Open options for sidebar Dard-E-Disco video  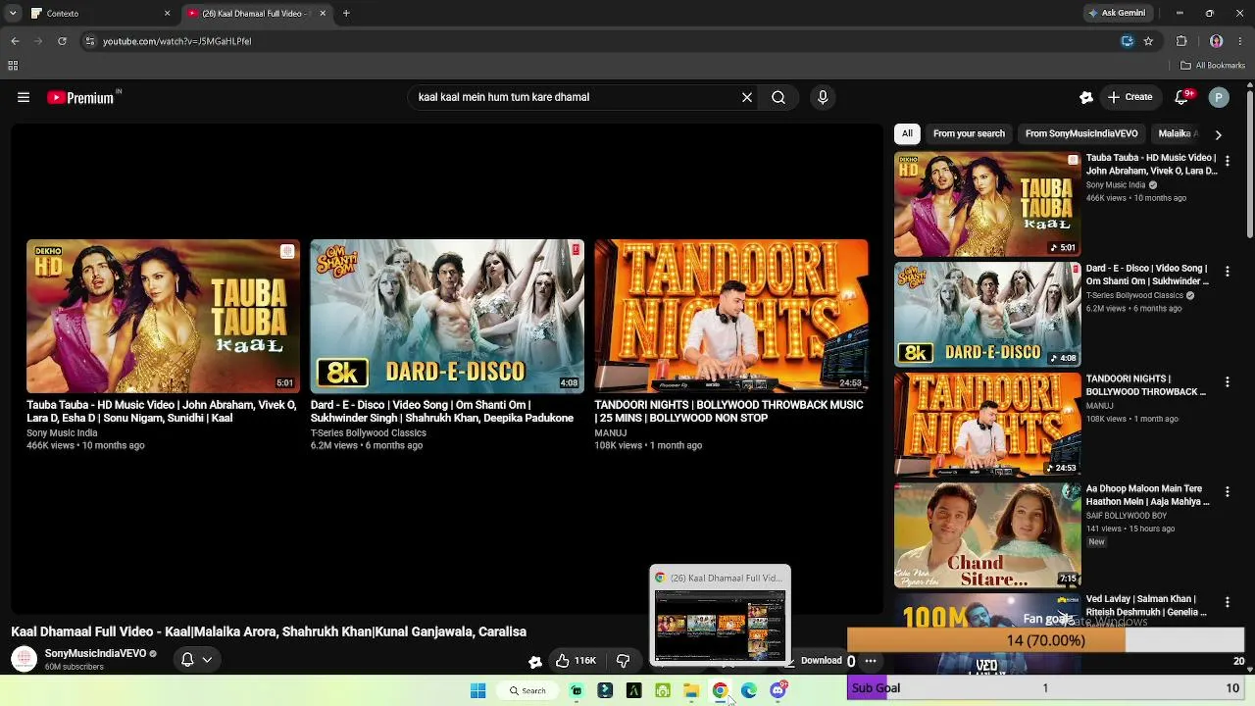point(1227,272)
